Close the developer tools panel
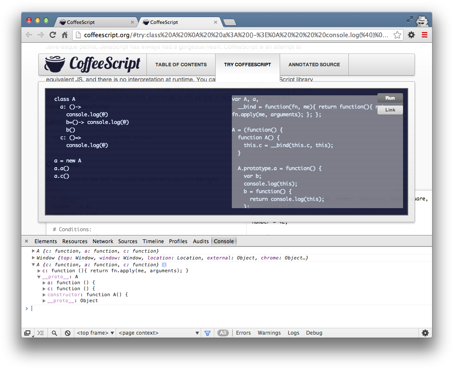Viewport: 453px width, 368px height. coord(26,241)
